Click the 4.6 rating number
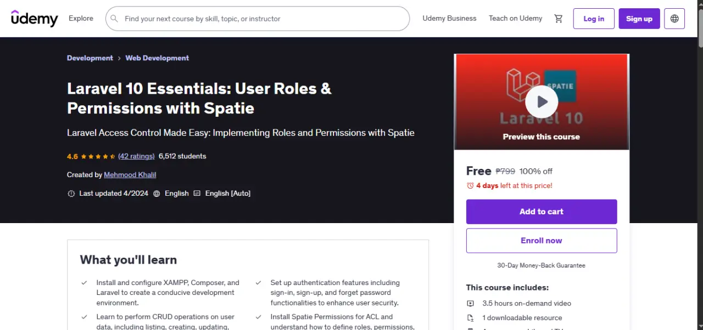This screenshot has width=703, height=330. point(72,156)
